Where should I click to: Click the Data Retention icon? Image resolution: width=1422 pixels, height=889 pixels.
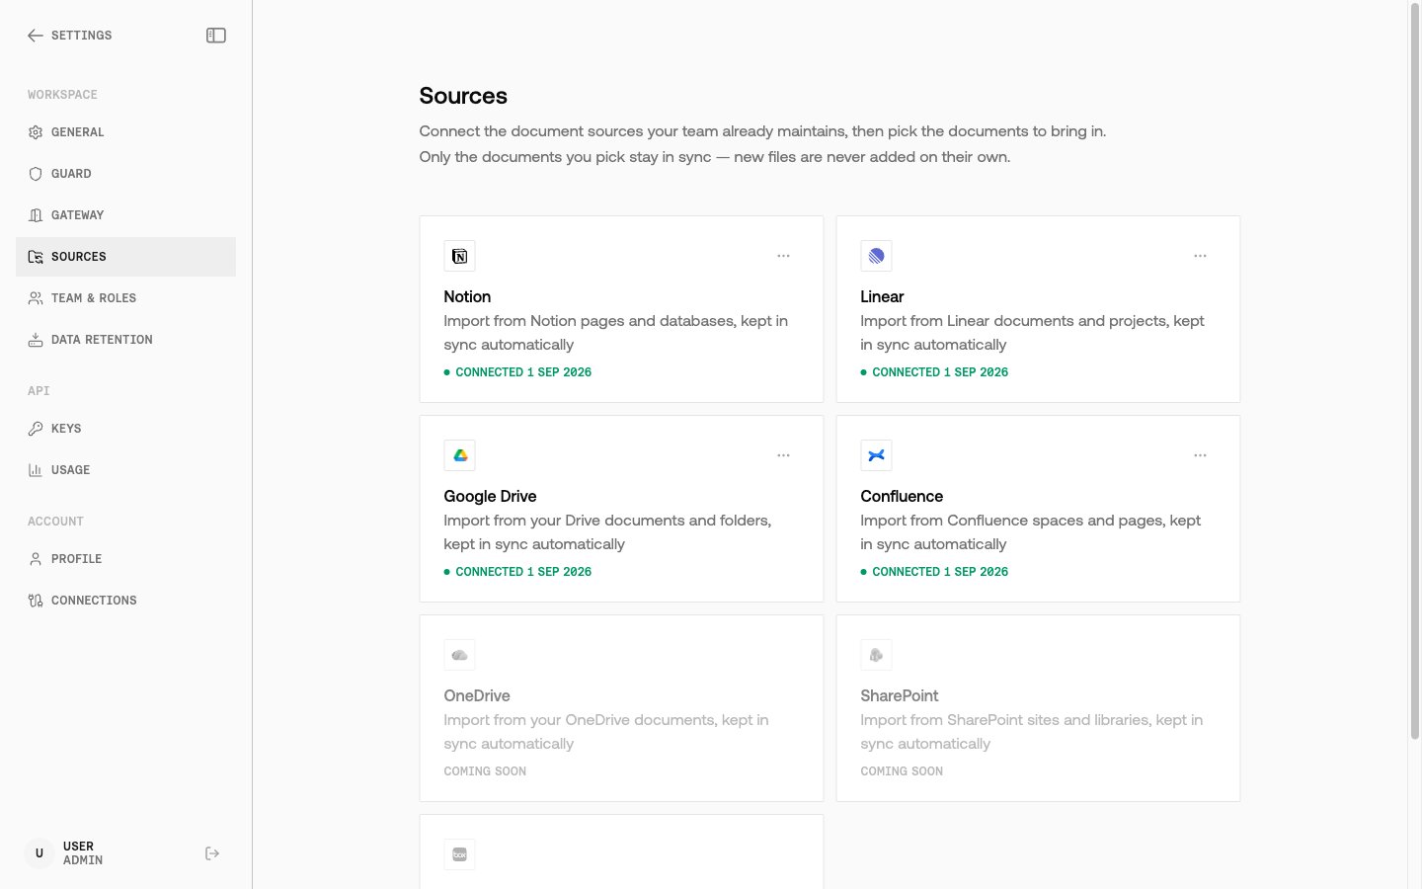click(36, 340)
